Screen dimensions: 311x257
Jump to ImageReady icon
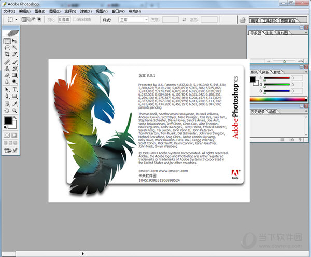8,151
